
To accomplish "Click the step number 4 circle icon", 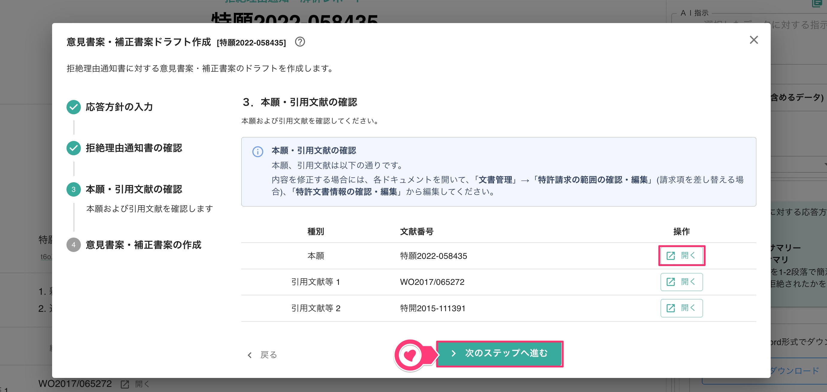I will coord(74,245).
